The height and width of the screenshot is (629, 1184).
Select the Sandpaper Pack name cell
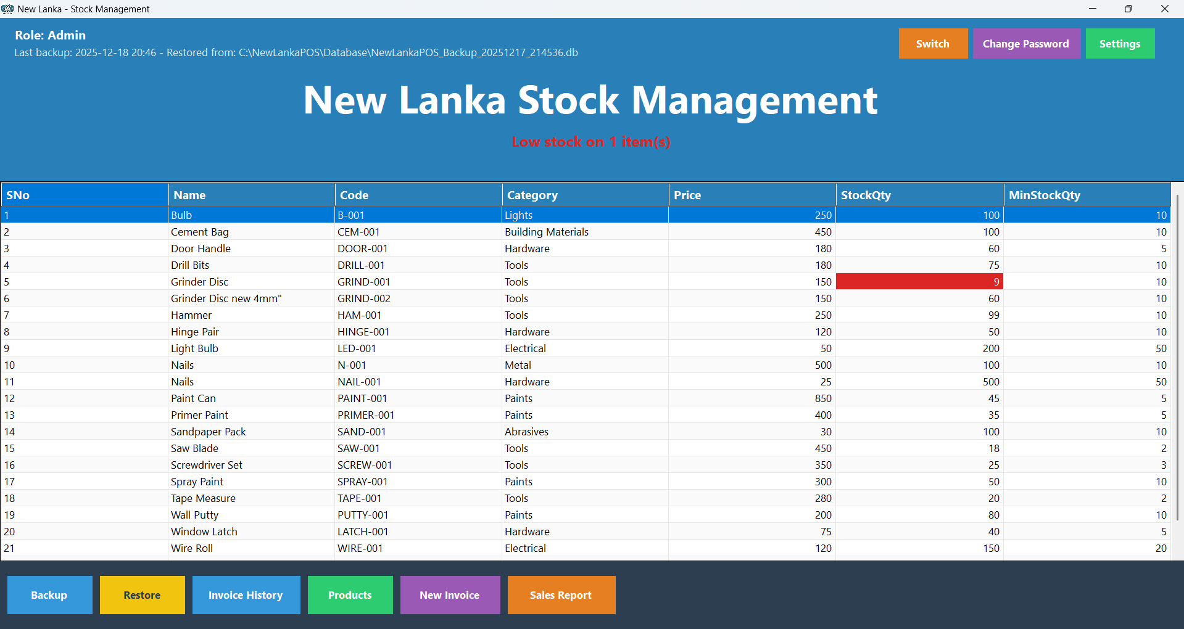point(252,432)
